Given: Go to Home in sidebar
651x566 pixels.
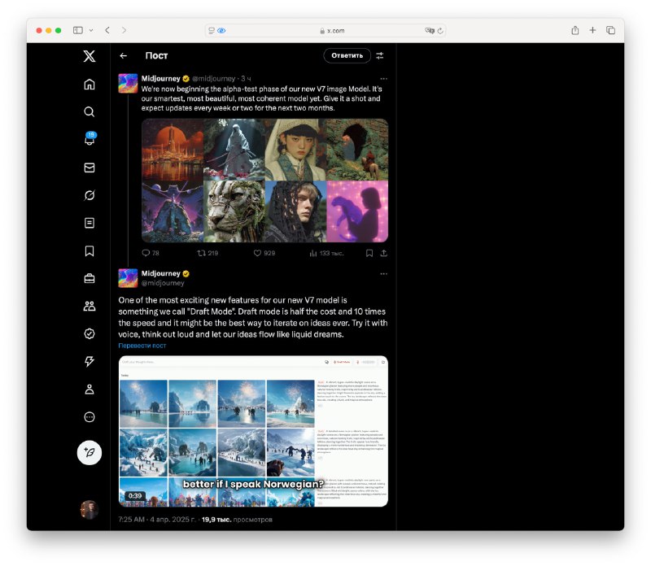Looking at the screenshot, I should pyautogui.click(x=90, y=85).
